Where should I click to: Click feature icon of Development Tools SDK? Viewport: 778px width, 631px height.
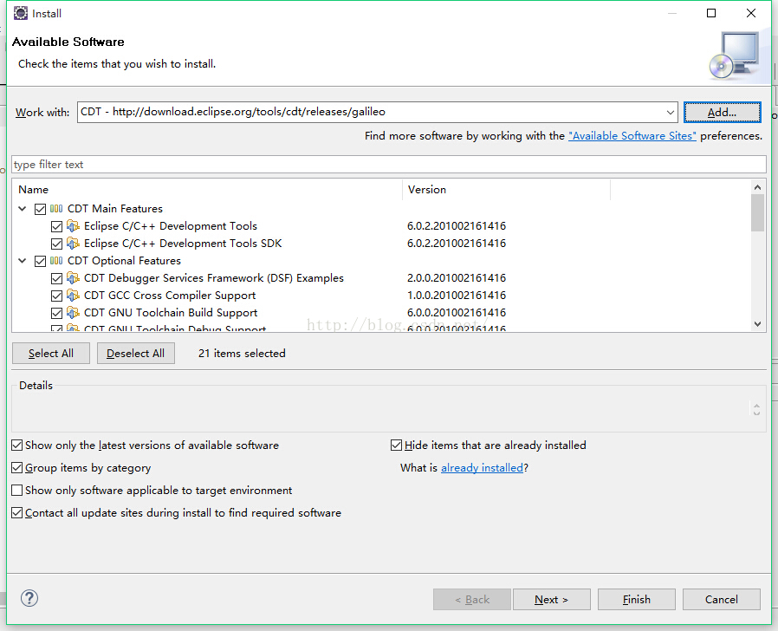(x=73, y=244)
